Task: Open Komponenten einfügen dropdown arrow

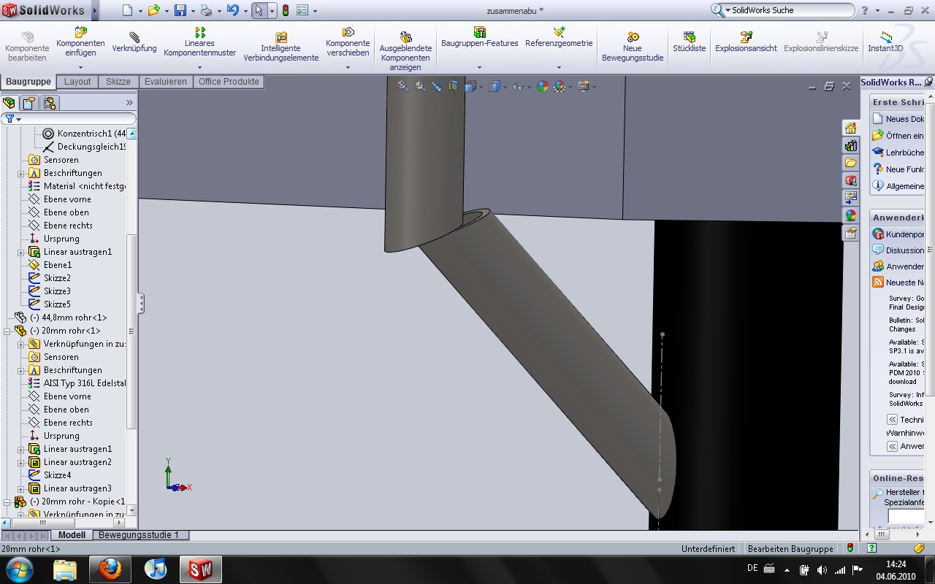Action: (x=81, y=67)
